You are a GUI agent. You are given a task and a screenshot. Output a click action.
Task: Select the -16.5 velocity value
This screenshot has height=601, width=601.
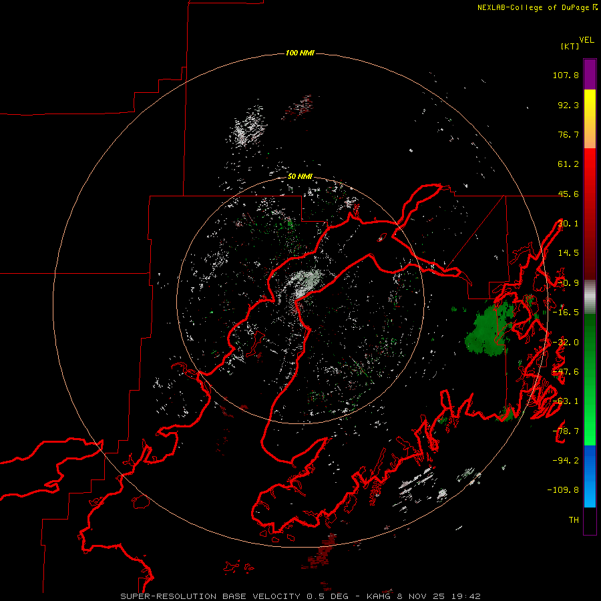click(566, 313)
